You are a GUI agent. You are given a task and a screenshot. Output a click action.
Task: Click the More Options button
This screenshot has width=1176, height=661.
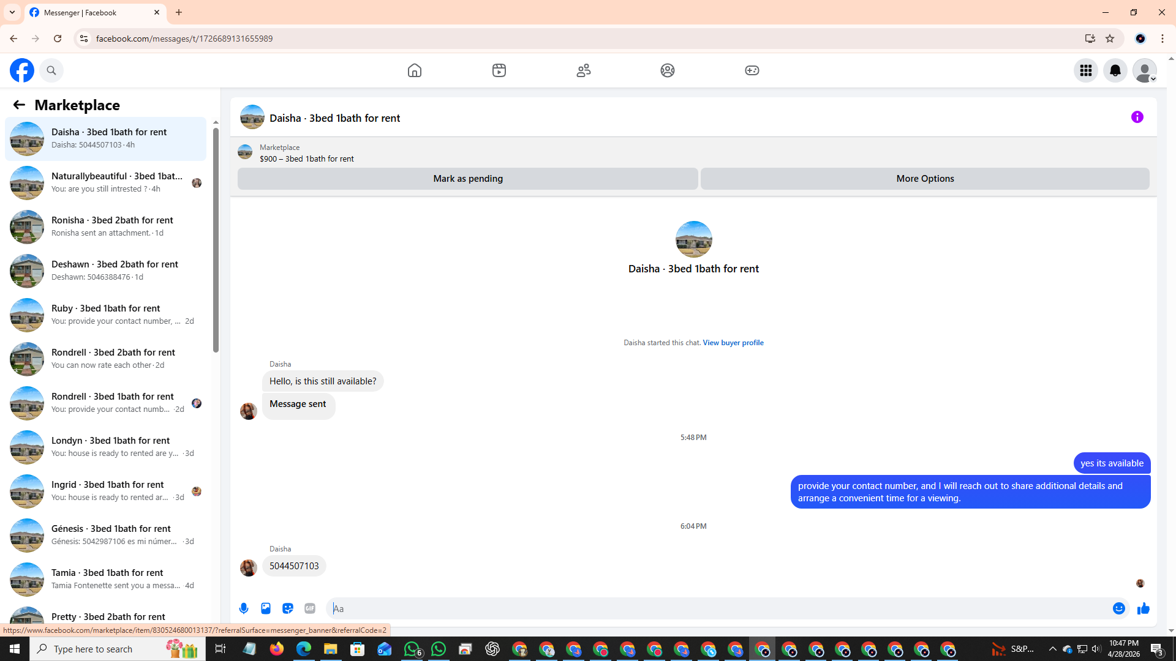pos(924,179)
